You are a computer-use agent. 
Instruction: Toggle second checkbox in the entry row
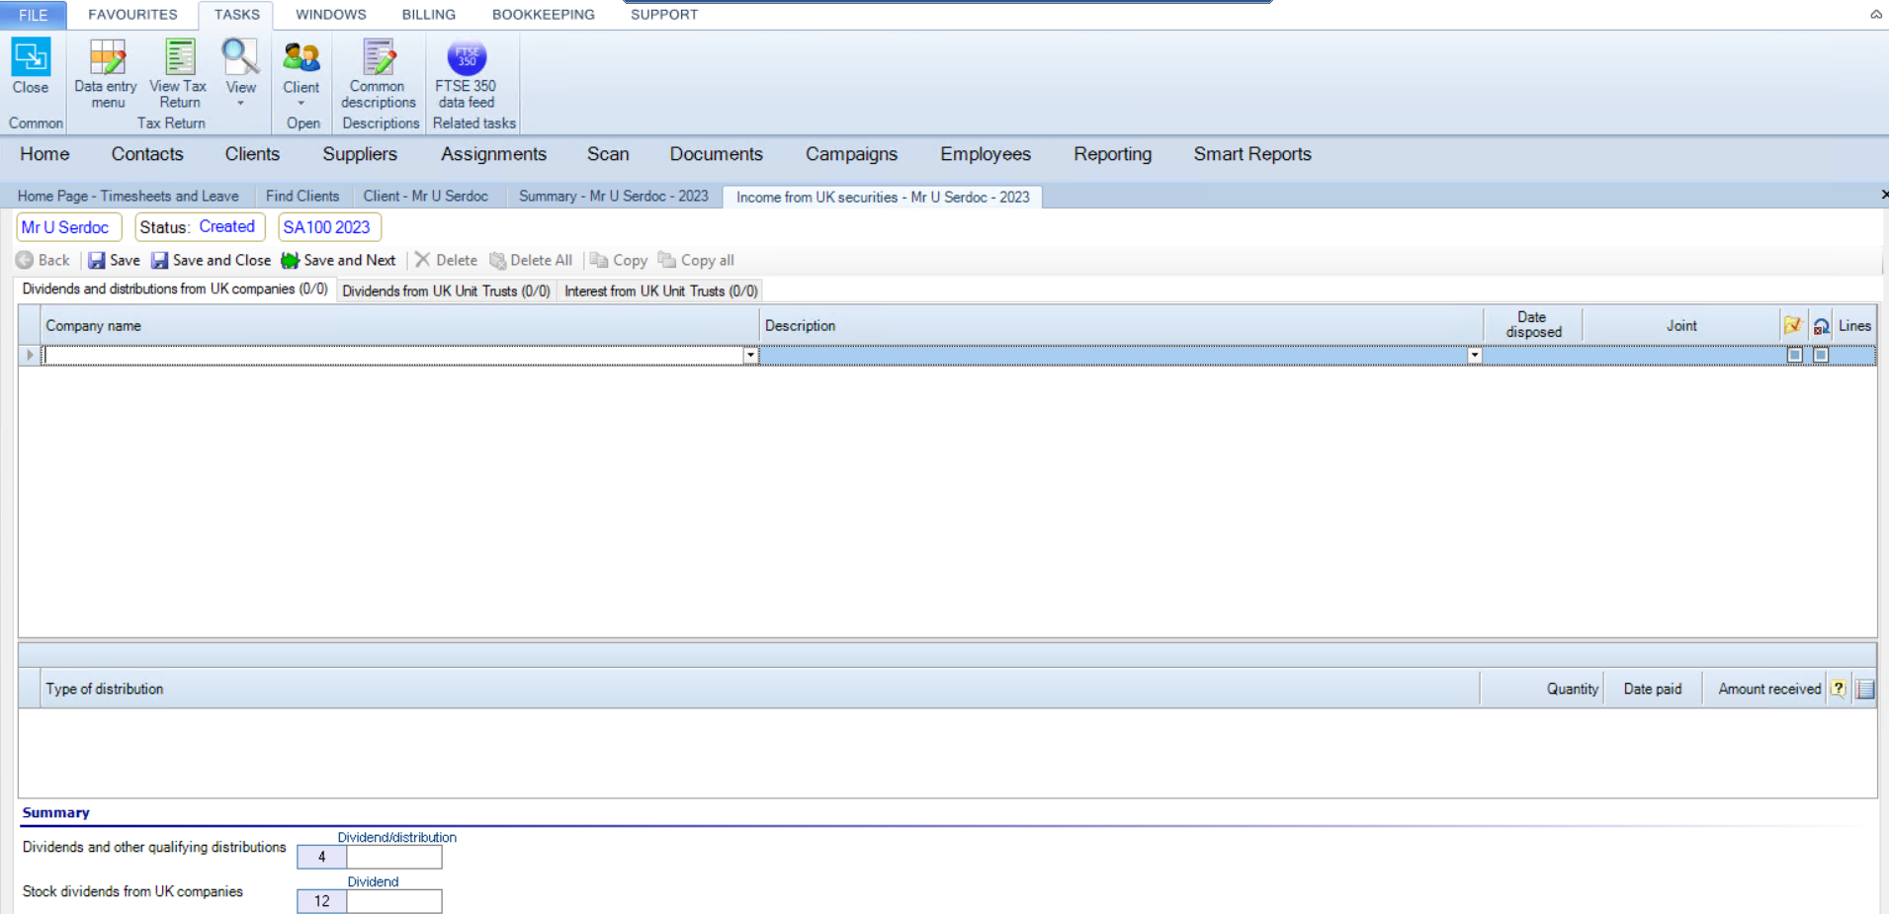coord(1821,355)
